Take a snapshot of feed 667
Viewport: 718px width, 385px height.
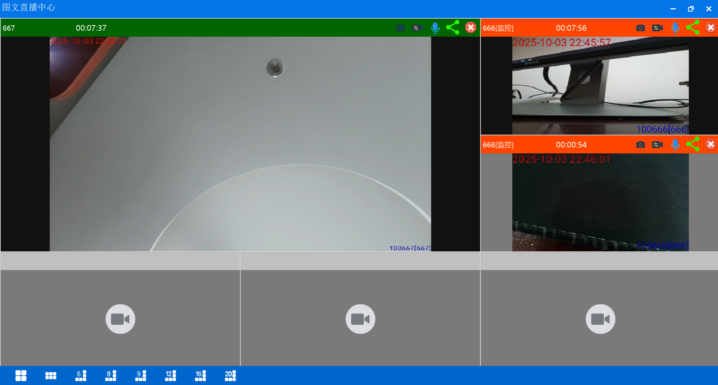click(400, 28)
